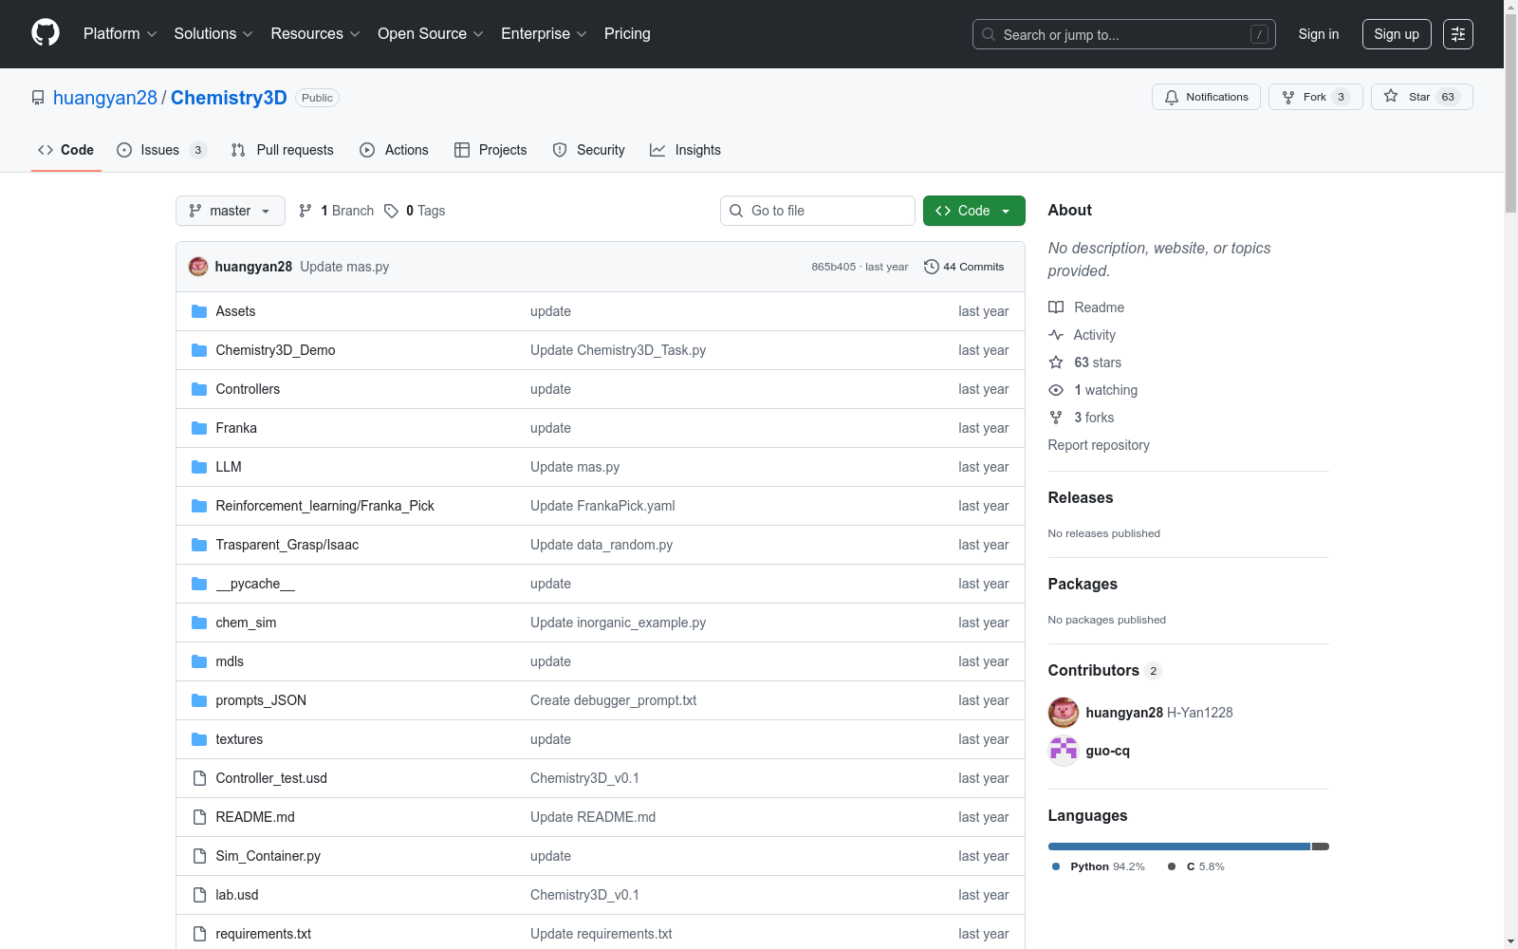Image resolution: width=1518 pixels, height=949 pixels.
Task: Open the Issues tab
Action: (161, 150)
